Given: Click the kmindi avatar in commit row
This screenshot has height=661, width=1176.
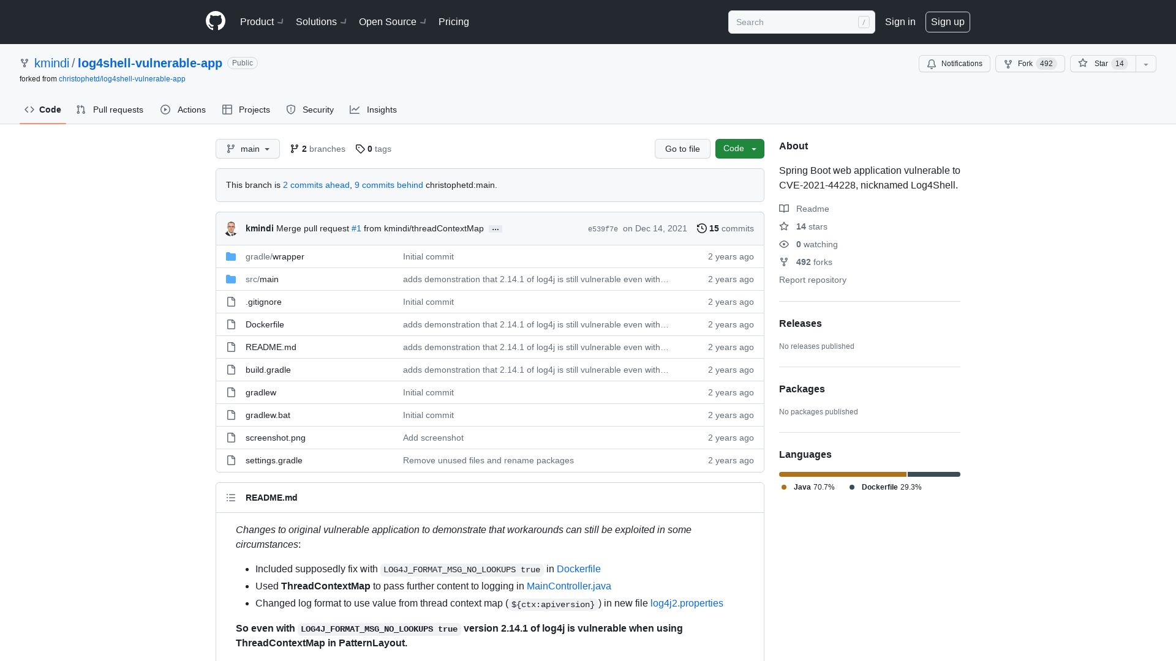Looking at the screenshot, I should tap(231, 229).
